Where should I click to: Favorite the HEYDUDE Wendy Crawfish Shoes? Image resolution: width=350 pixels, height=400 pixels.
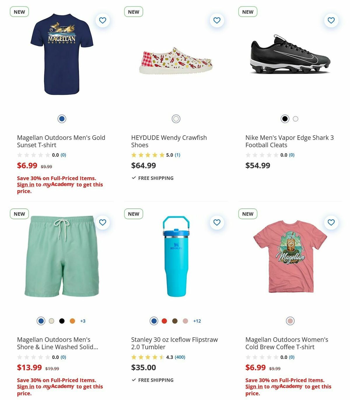(216, 20)
